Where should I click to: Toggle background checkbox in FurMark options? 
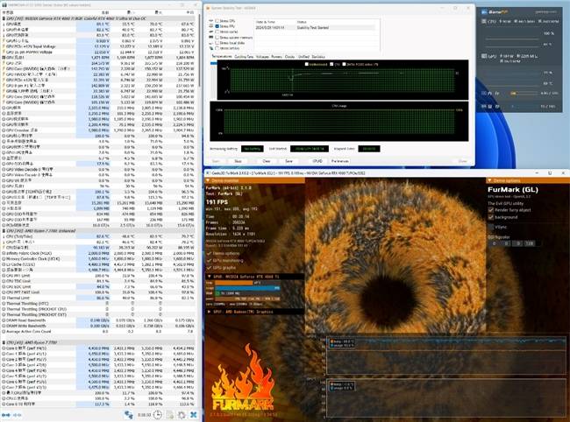[x=491, y=217]
